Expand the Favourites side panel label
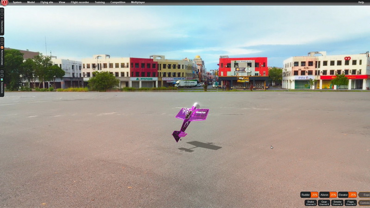Image resolution: width=370 pixels, height=208 pixels. [2, 27]
